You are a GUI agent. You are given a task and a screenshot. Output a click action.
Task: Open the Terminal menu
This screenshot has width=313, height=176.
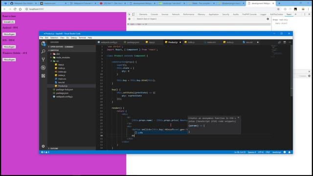[82, 38]
